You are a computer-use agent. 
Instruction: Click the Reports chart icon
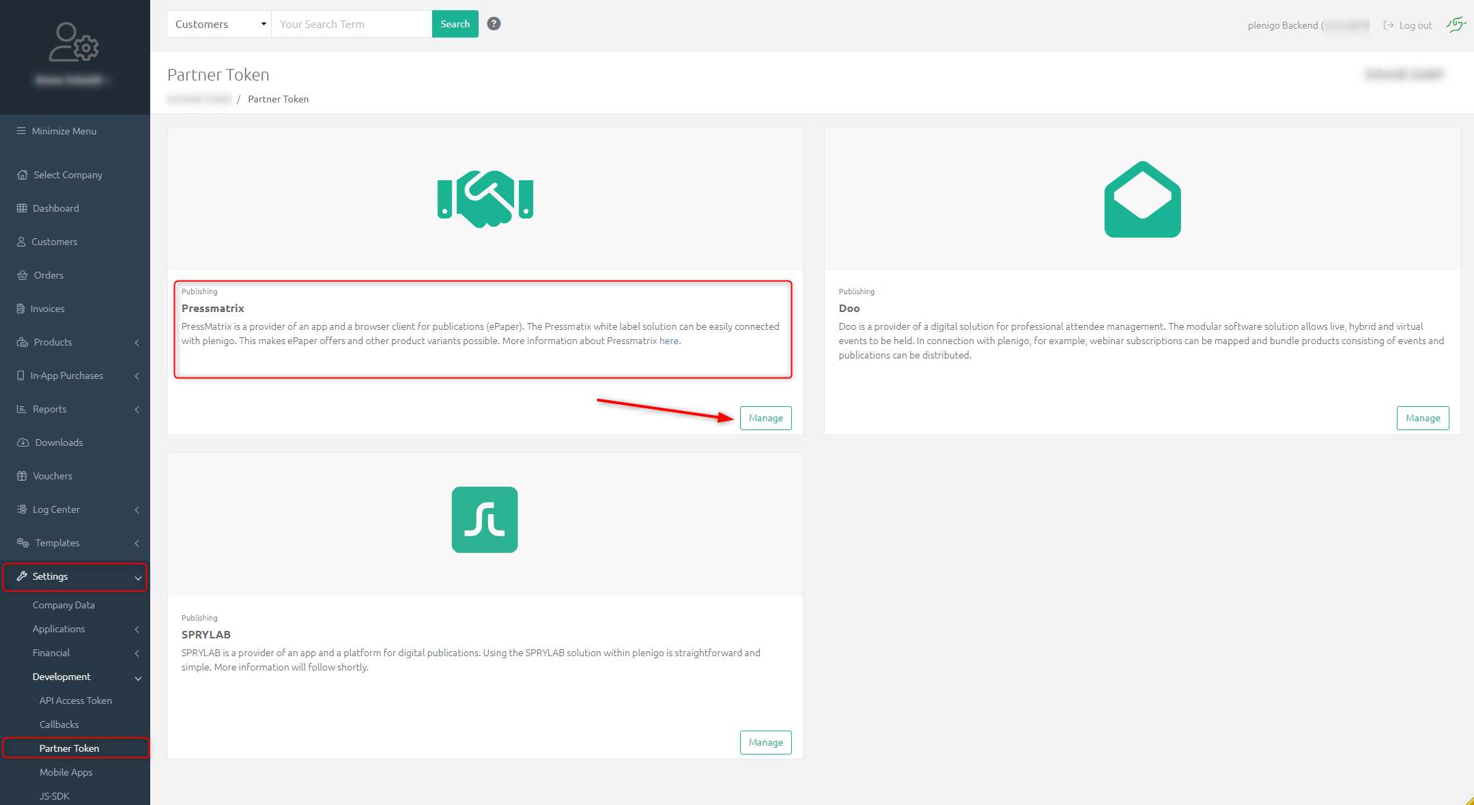[21, 409]
